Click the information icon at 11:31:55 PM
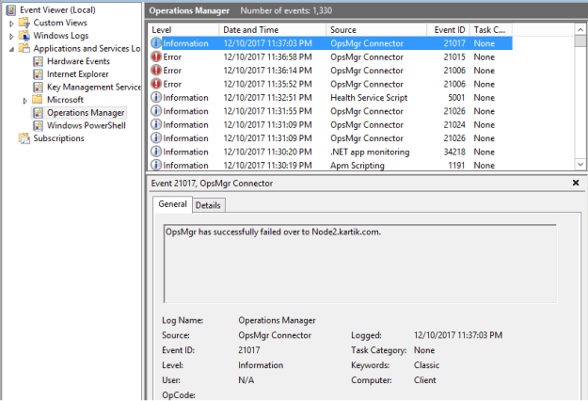Image resolution: width=588 pixels, height=401 pixels. pyautogui.click(x=156, y=111)
